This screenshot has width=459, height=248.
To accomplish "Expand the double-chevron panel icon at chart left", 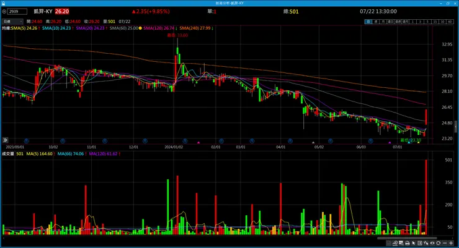I will coord(5,140).
